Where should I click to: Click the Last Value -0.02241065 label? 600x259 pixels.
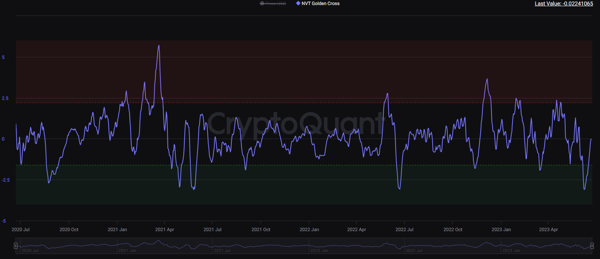click(564, 3)
